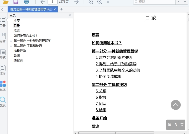Select 序言 in the outline tree
189x134 pixels.
(17, 31)
